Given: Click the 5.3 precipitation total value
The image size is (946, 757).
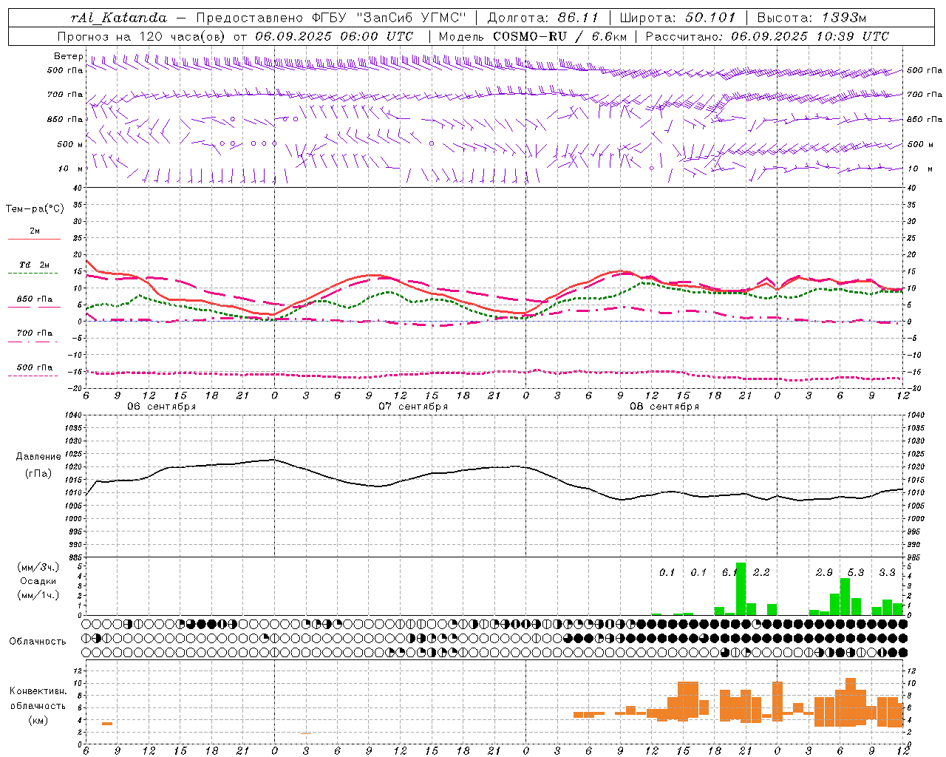Looking at the screenshot, I should (856, 572).
